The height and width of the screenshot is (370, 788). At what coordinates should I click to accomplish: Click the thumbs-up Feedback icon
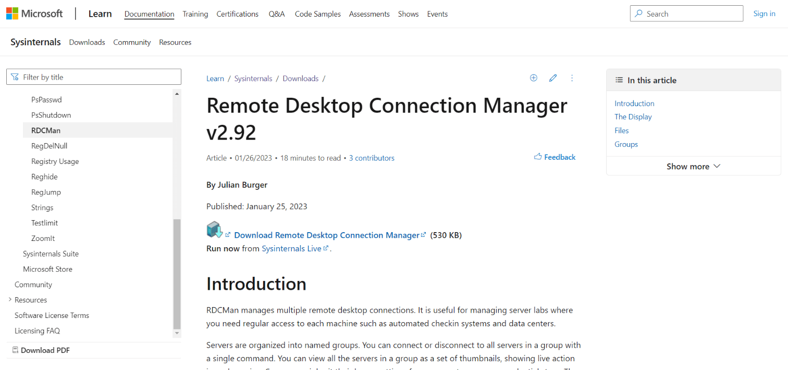click(x=538, y=157)
